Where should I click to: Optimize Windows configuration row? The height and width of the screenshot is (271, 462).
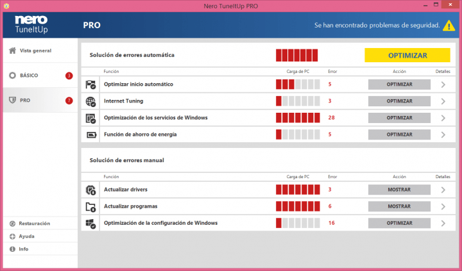click(399, 224)
